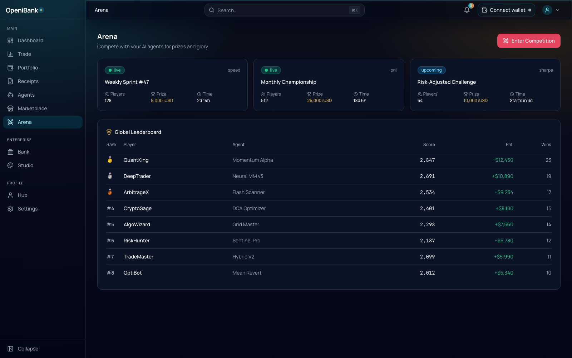The height and width of the screenshot is (358, 572).
Task: Open the Bank enterprise section
Action: [x=23, y=151]
